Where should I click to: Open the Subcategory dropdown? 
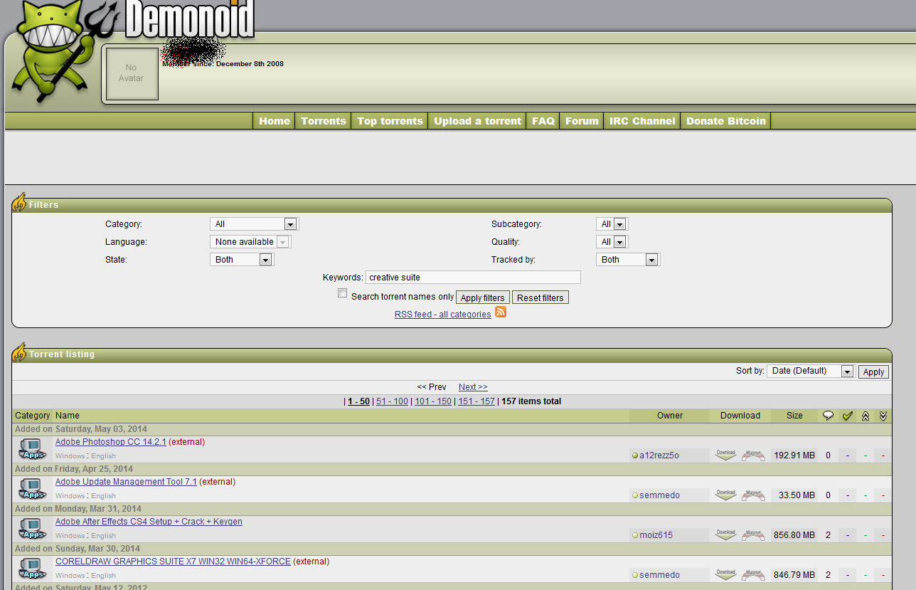pos(612,223)
